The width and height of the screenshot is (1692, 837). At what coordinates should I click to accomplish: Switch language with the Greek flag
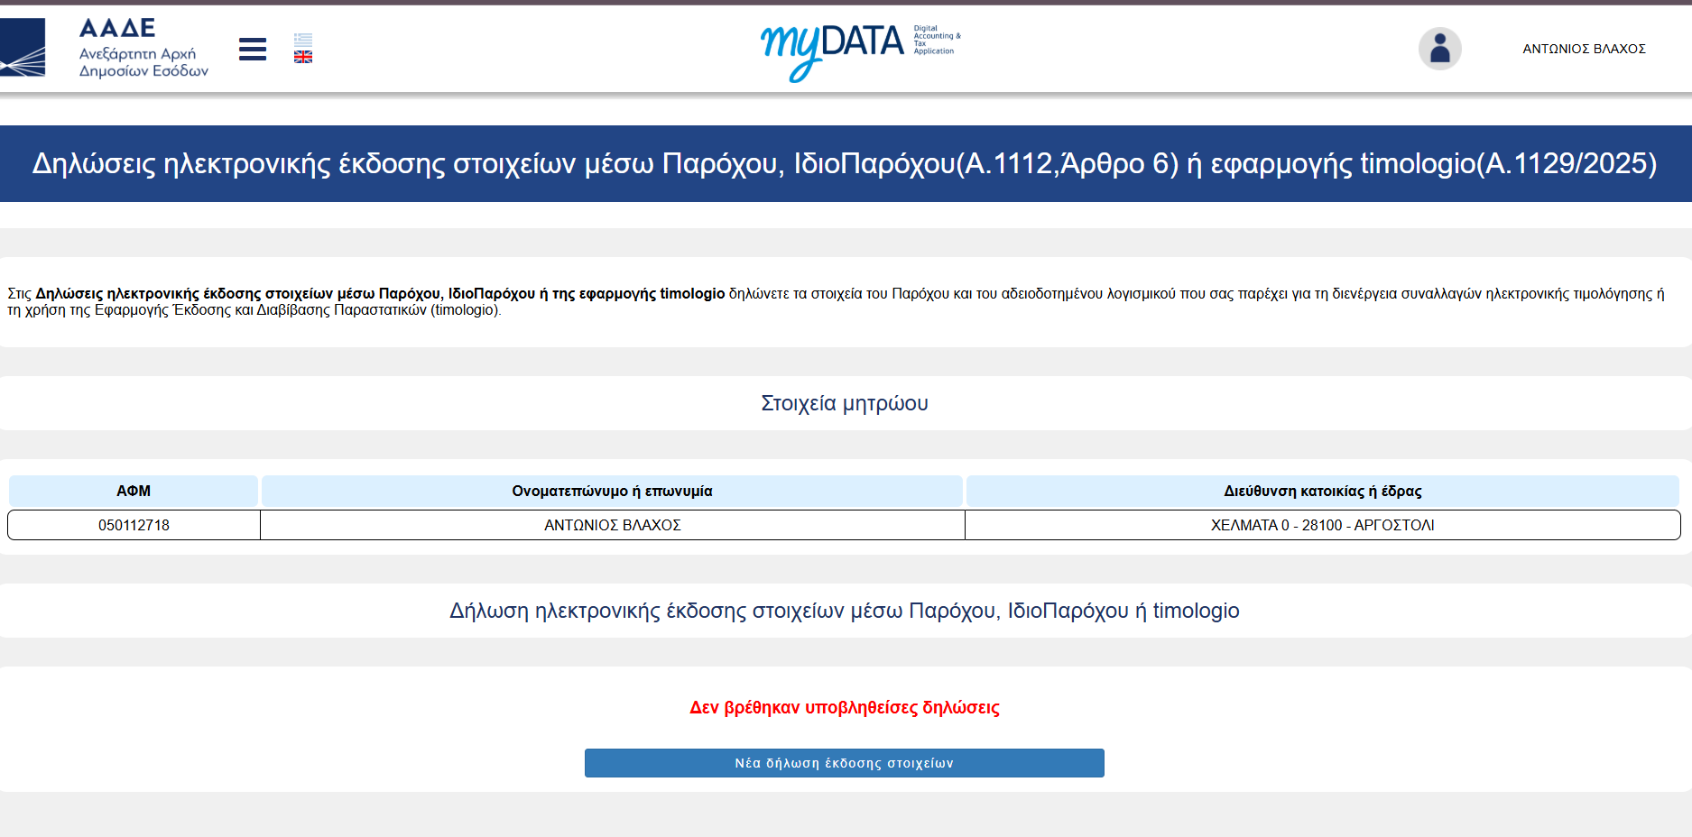[x=303, y=40]
